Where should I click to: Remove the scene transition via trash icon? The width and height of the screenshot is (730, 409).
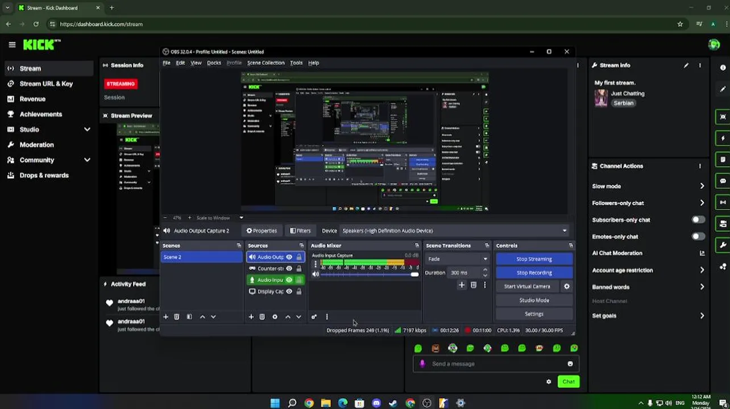(474, 285)
